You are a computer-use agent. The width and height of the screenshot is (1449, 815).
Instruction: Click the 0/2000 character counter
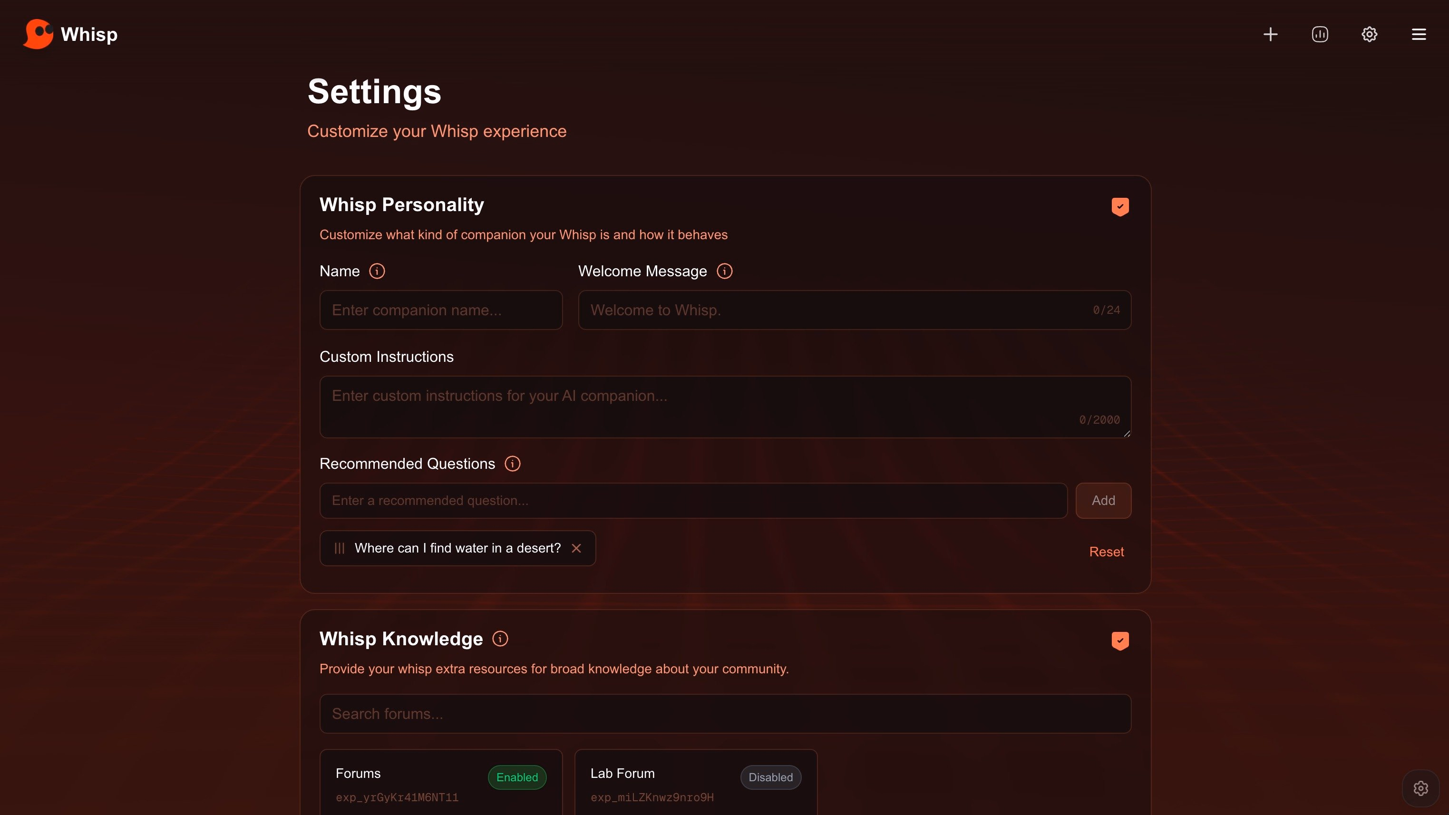(1099, 419)
